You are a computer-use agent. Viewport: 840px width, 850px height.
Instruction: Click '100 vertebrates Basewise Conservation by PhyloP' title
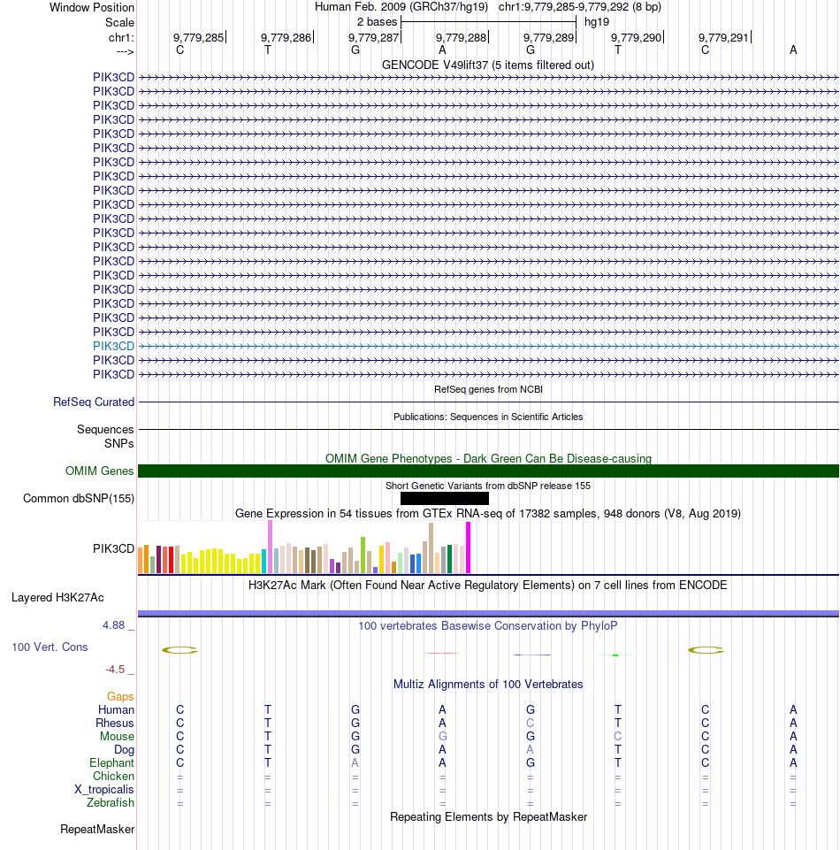click(x=488, y=625)
